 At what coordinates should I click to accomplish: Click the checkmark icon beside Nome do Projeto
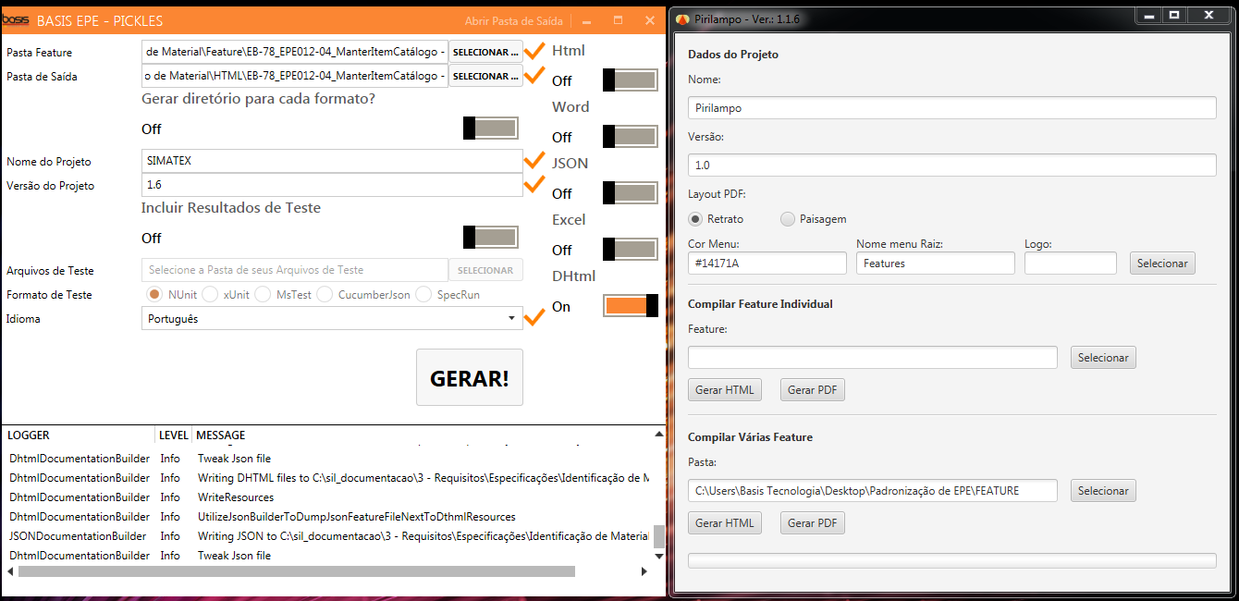coord(534,161)
